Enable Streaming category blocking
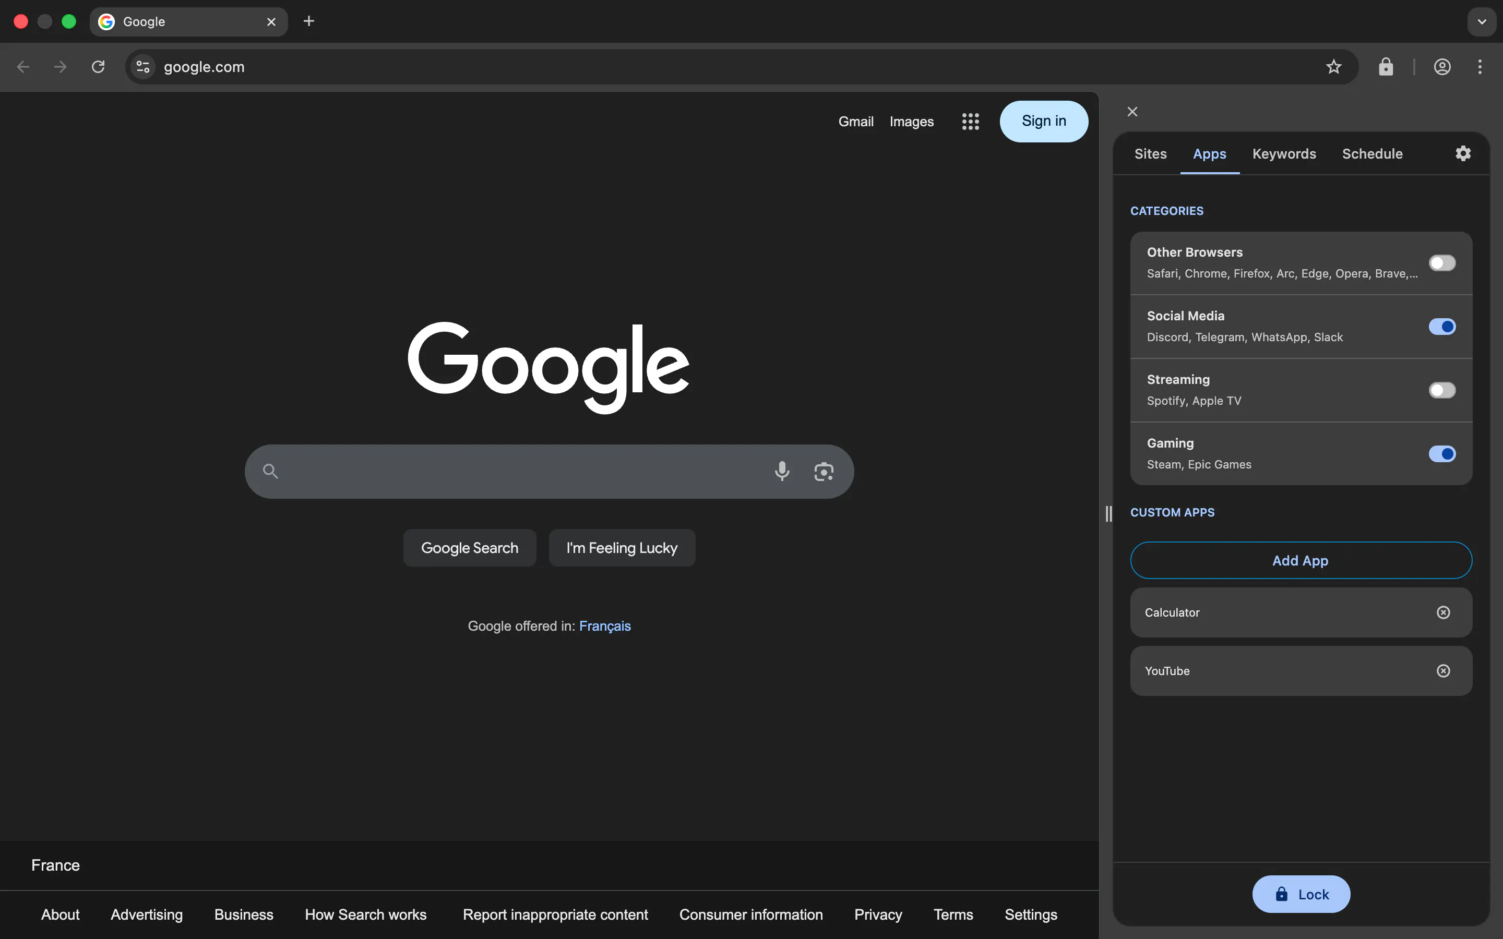 (x=1441, y=391)
